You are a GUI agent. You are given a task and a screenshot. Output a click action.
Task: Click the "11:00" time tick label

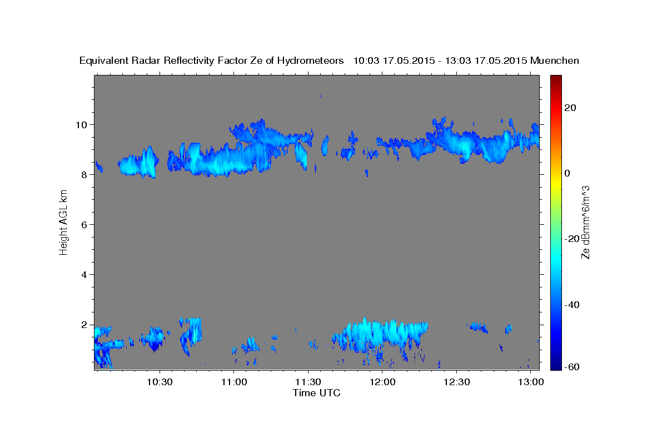tap(234, 382)
